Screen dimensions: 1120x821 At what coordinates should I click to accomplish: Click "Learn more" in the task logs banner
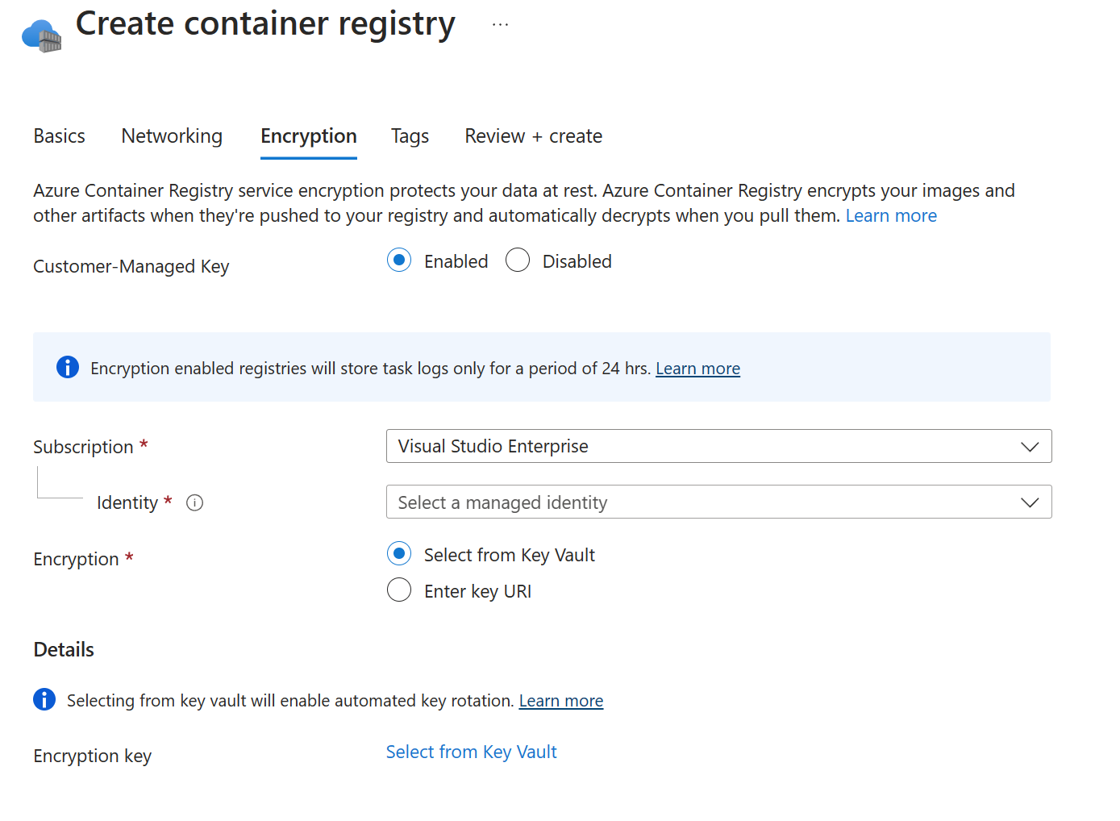[697, 368]
